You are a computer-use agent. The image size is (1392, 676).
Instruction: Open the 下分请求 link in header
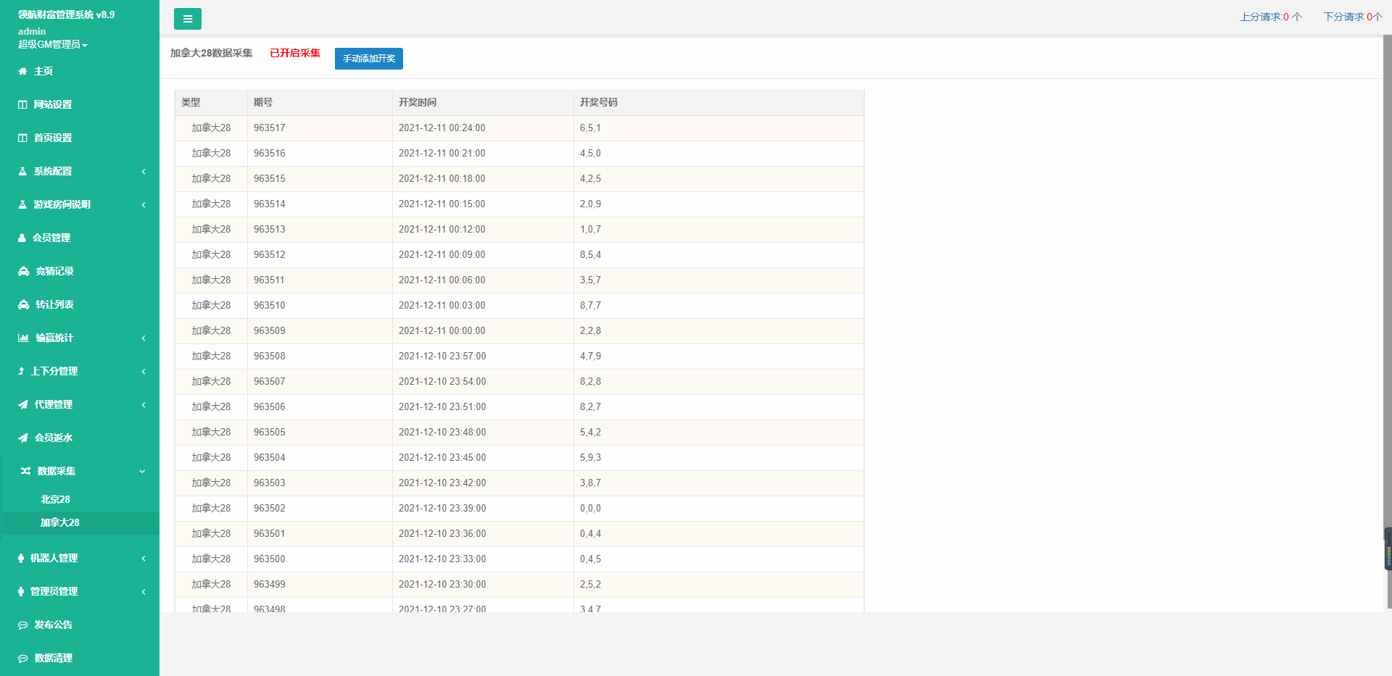(x=1353, y=17)
